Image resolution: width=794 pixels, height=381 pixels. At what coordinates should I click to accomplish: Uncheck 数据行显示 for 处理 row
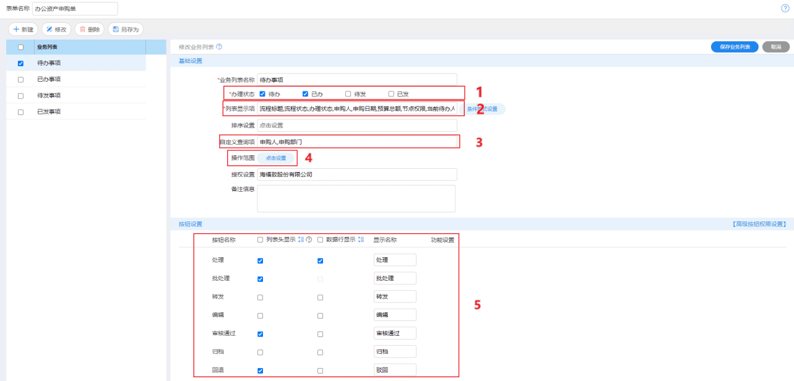click(x=320, y=261)
